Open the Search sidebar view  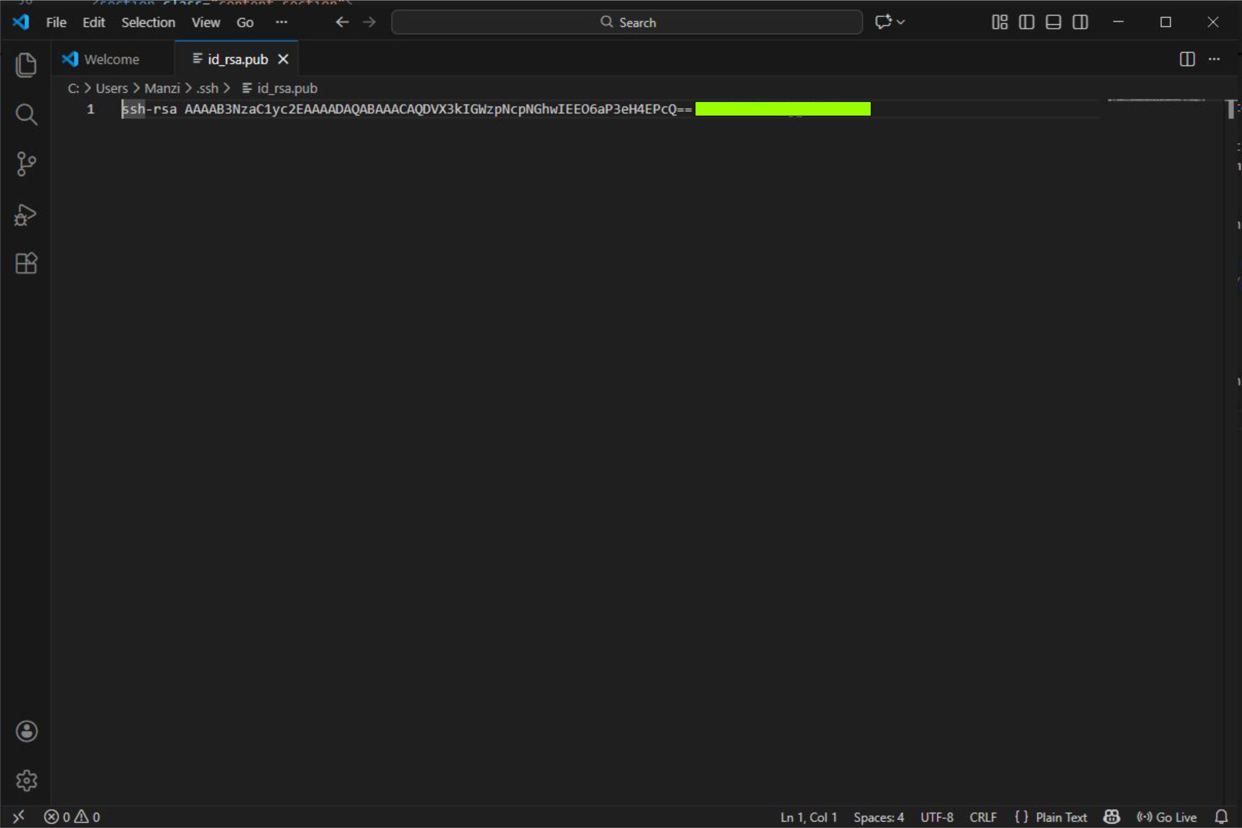pyautogui.click(x=25, y=115)
